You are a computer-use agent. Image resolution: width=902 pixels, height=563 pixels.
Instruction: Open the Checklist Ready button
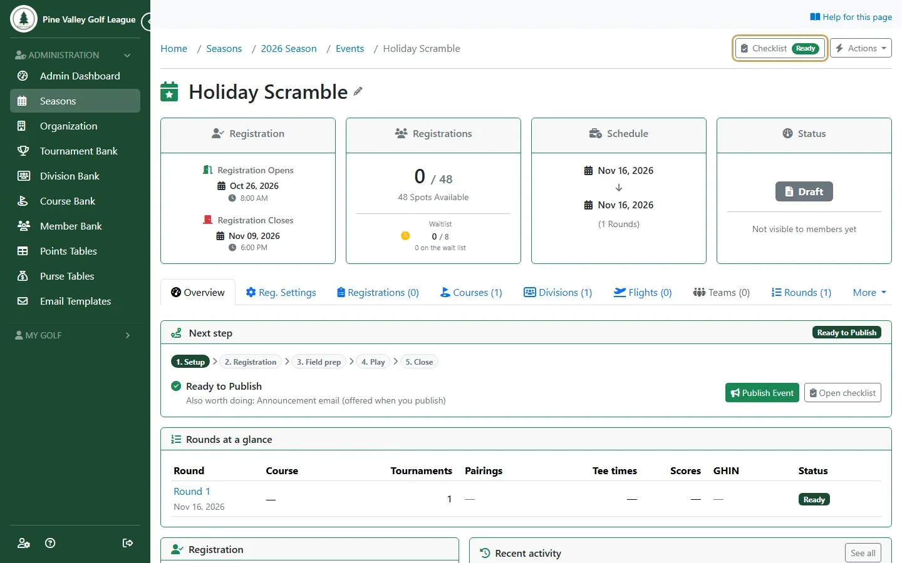click(780, 48)
